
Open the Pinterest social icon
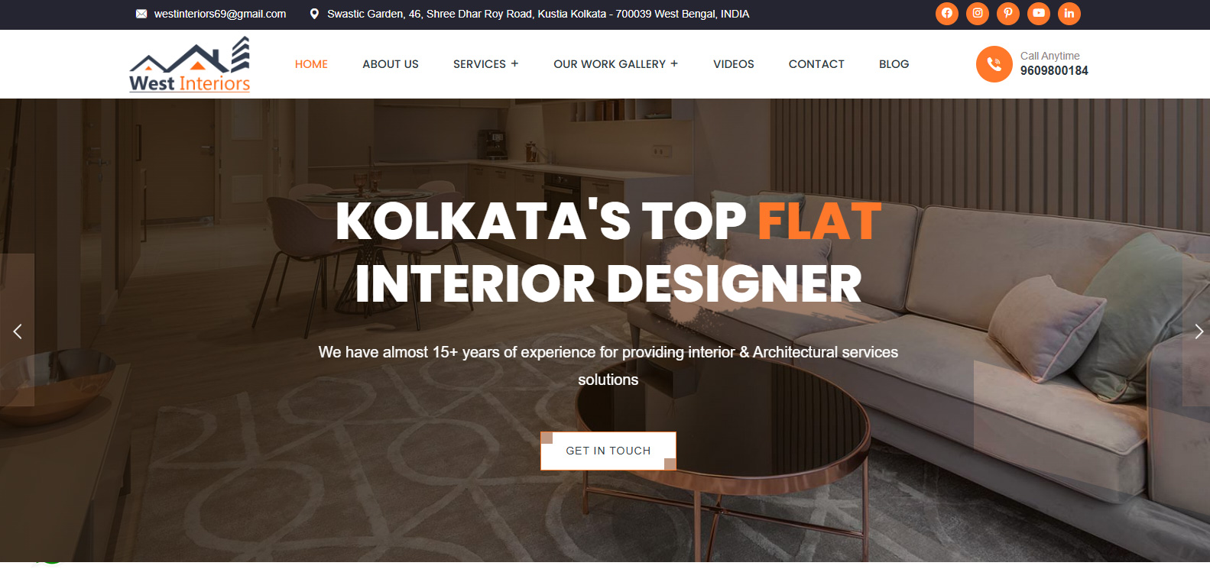[1007, 14]
